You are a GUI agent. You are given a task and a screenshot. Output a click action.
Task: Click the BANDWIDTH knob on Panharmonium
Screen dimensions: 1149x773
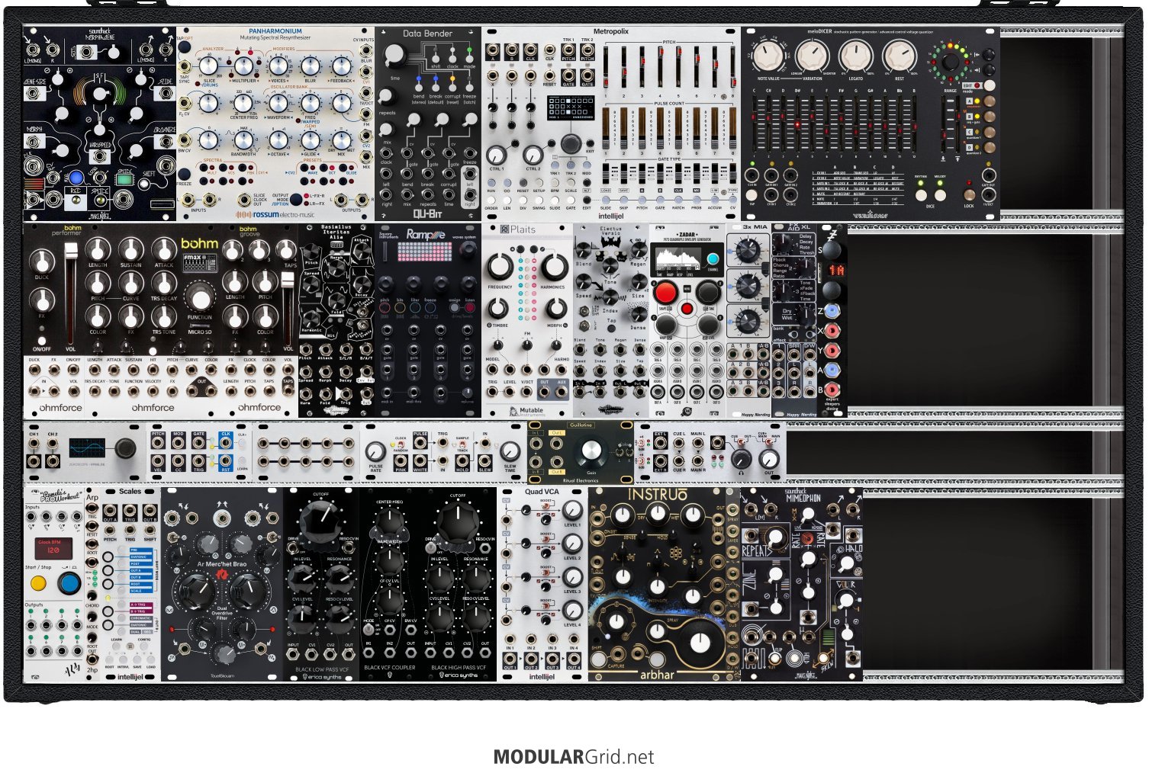[243, 140]
